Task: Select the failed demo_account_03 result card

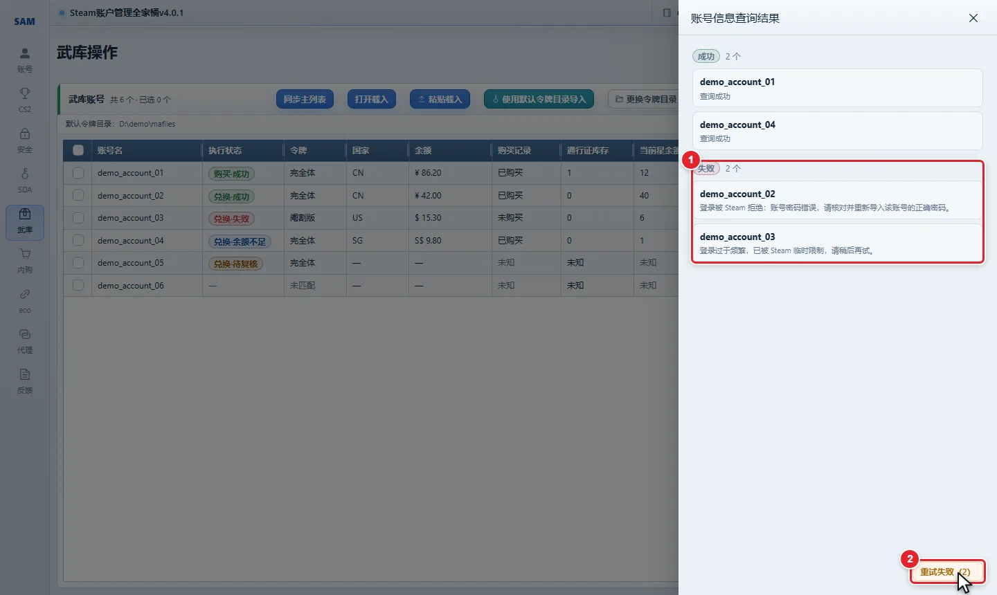Action: (x=838, y=243)
